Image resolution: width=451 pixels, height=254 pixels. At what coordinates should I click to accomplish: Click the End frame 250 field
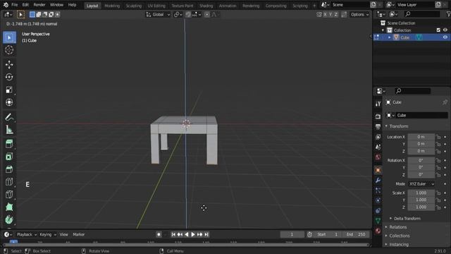(x=356, y=234)
